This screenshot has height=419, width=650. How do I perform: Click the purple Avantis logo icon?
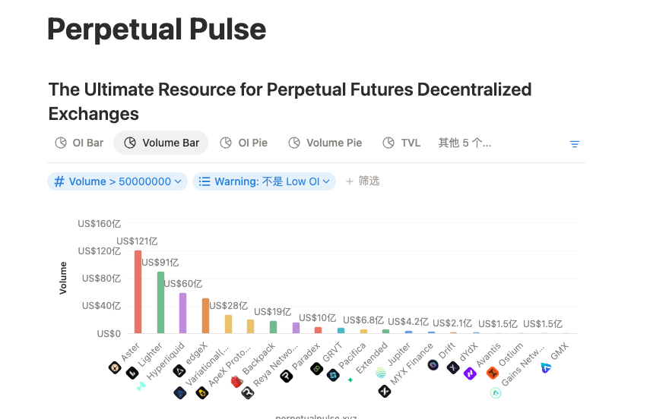point(471,373)
